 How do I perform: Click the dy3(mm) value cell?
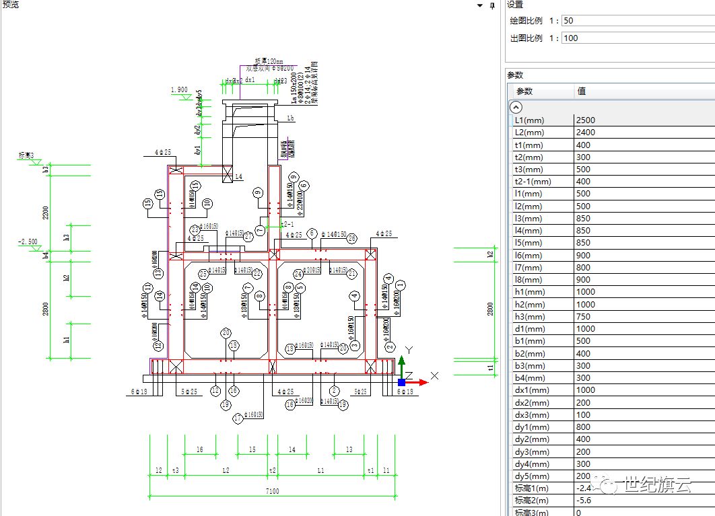644,451
